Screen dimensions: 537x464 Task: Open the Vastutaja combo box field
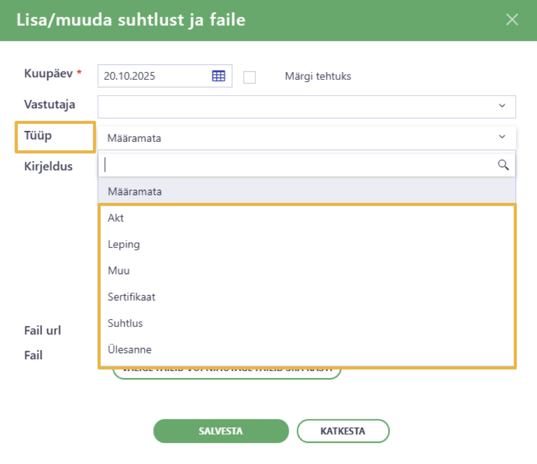(x=306, y=107)
